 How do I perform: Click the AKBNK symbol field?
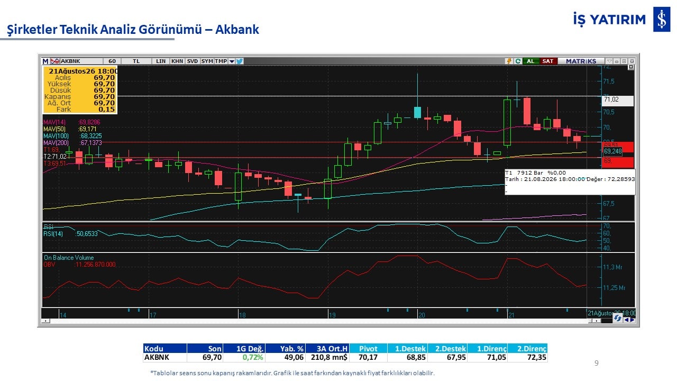81,61
